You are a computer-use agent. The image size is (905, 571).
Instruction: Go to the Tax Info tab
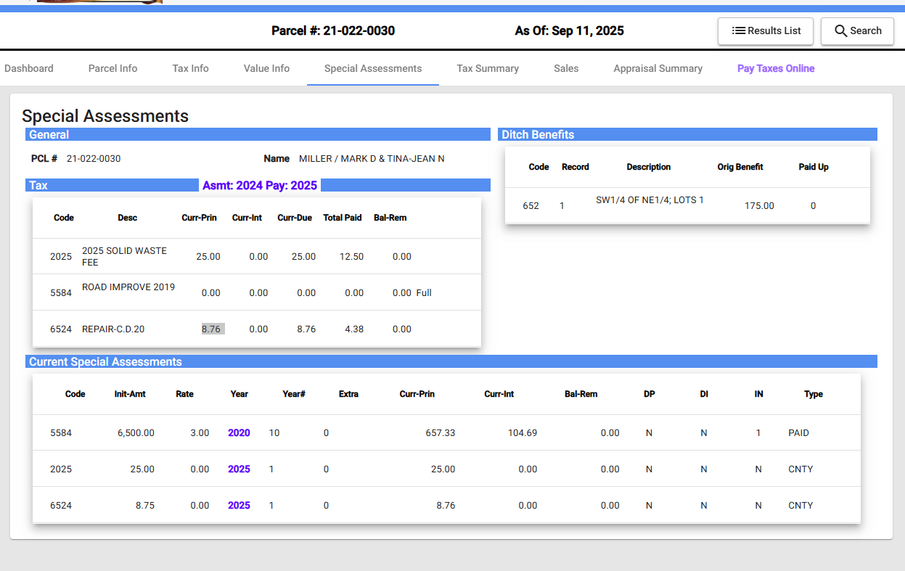[x=190, y=69]
